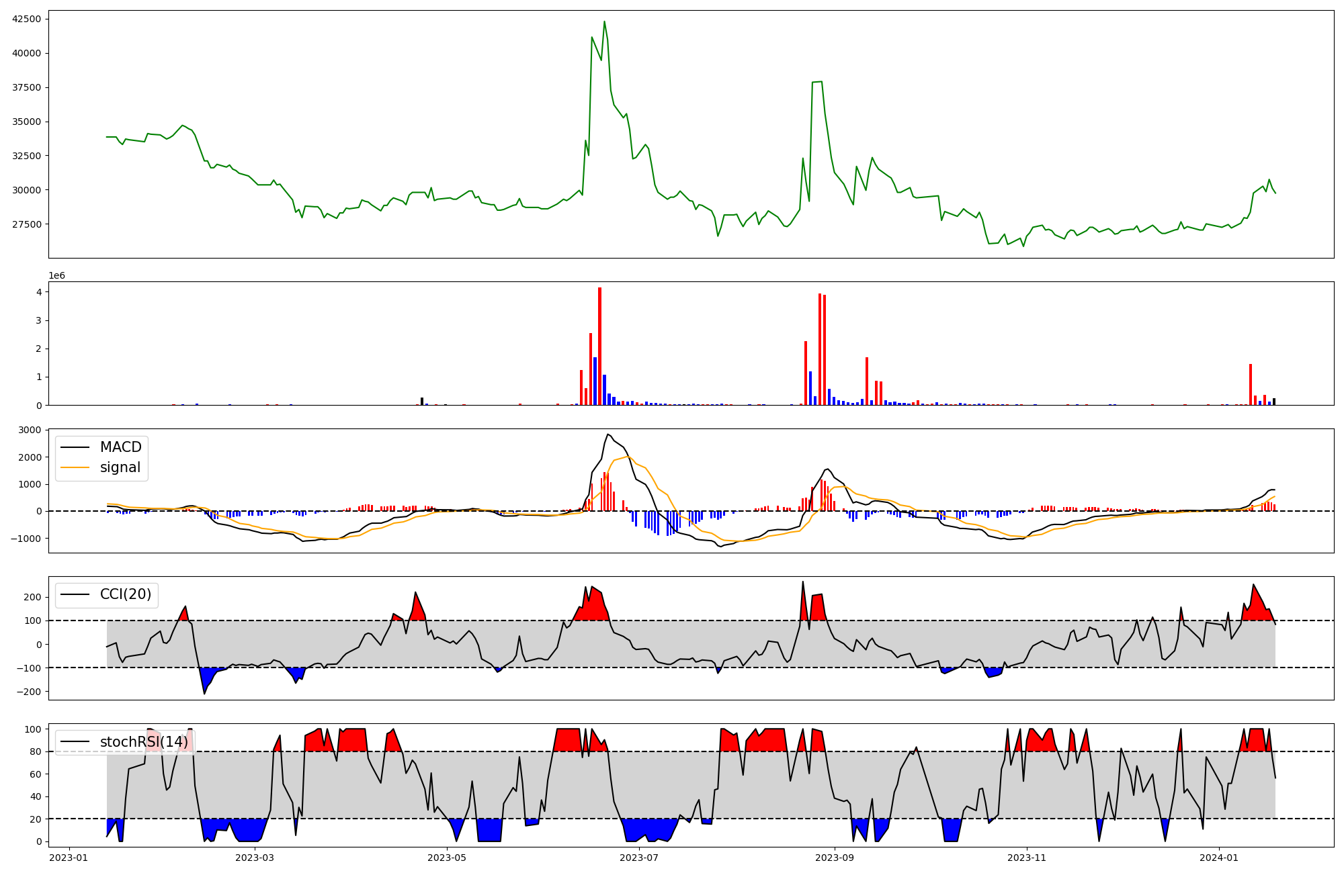This screenshot has width=1344, height=873.
Task: Click the 2024-01 date tick label
Action: (x=1218, y=857)
